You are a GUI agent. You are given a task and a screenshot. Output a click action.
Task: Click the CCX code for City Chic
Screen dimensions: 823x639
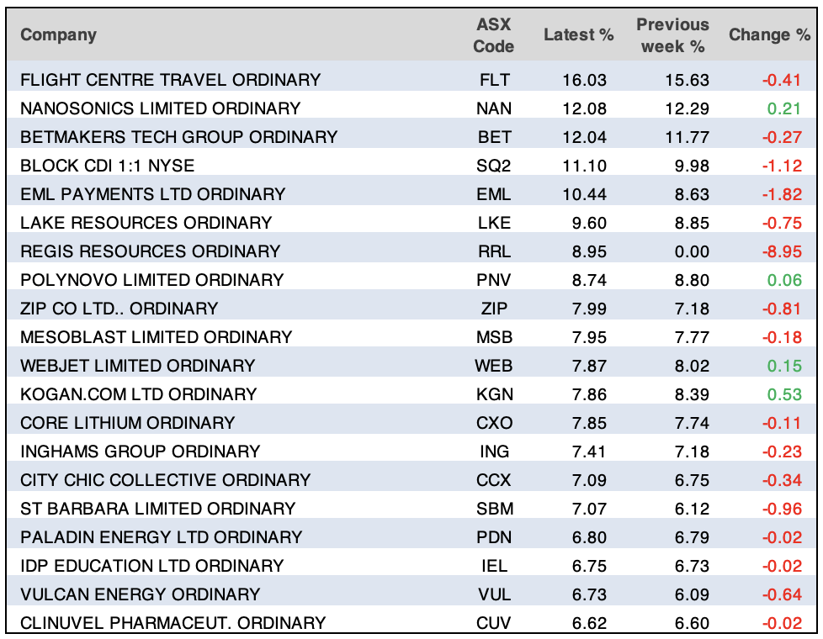click(x=493, y=480)
